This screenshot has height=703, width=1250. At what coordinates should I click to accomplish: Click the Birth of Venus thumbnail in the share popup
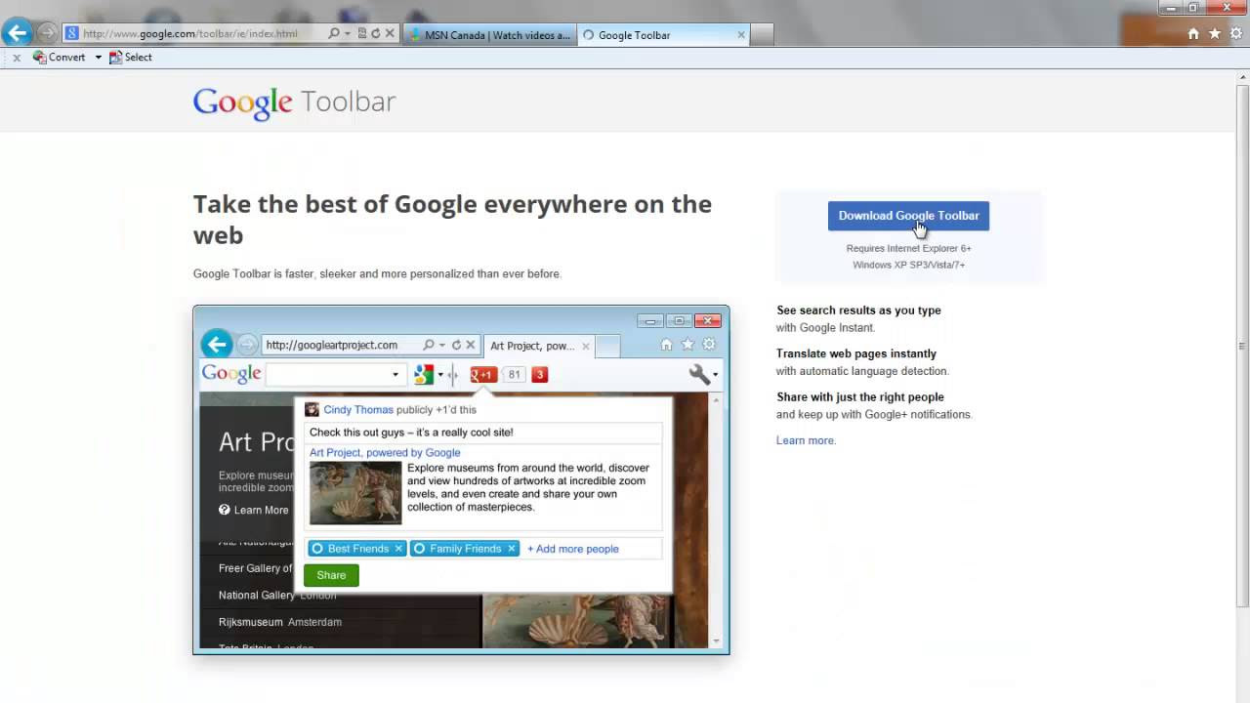pyautogui.click(x=355, y=493)
